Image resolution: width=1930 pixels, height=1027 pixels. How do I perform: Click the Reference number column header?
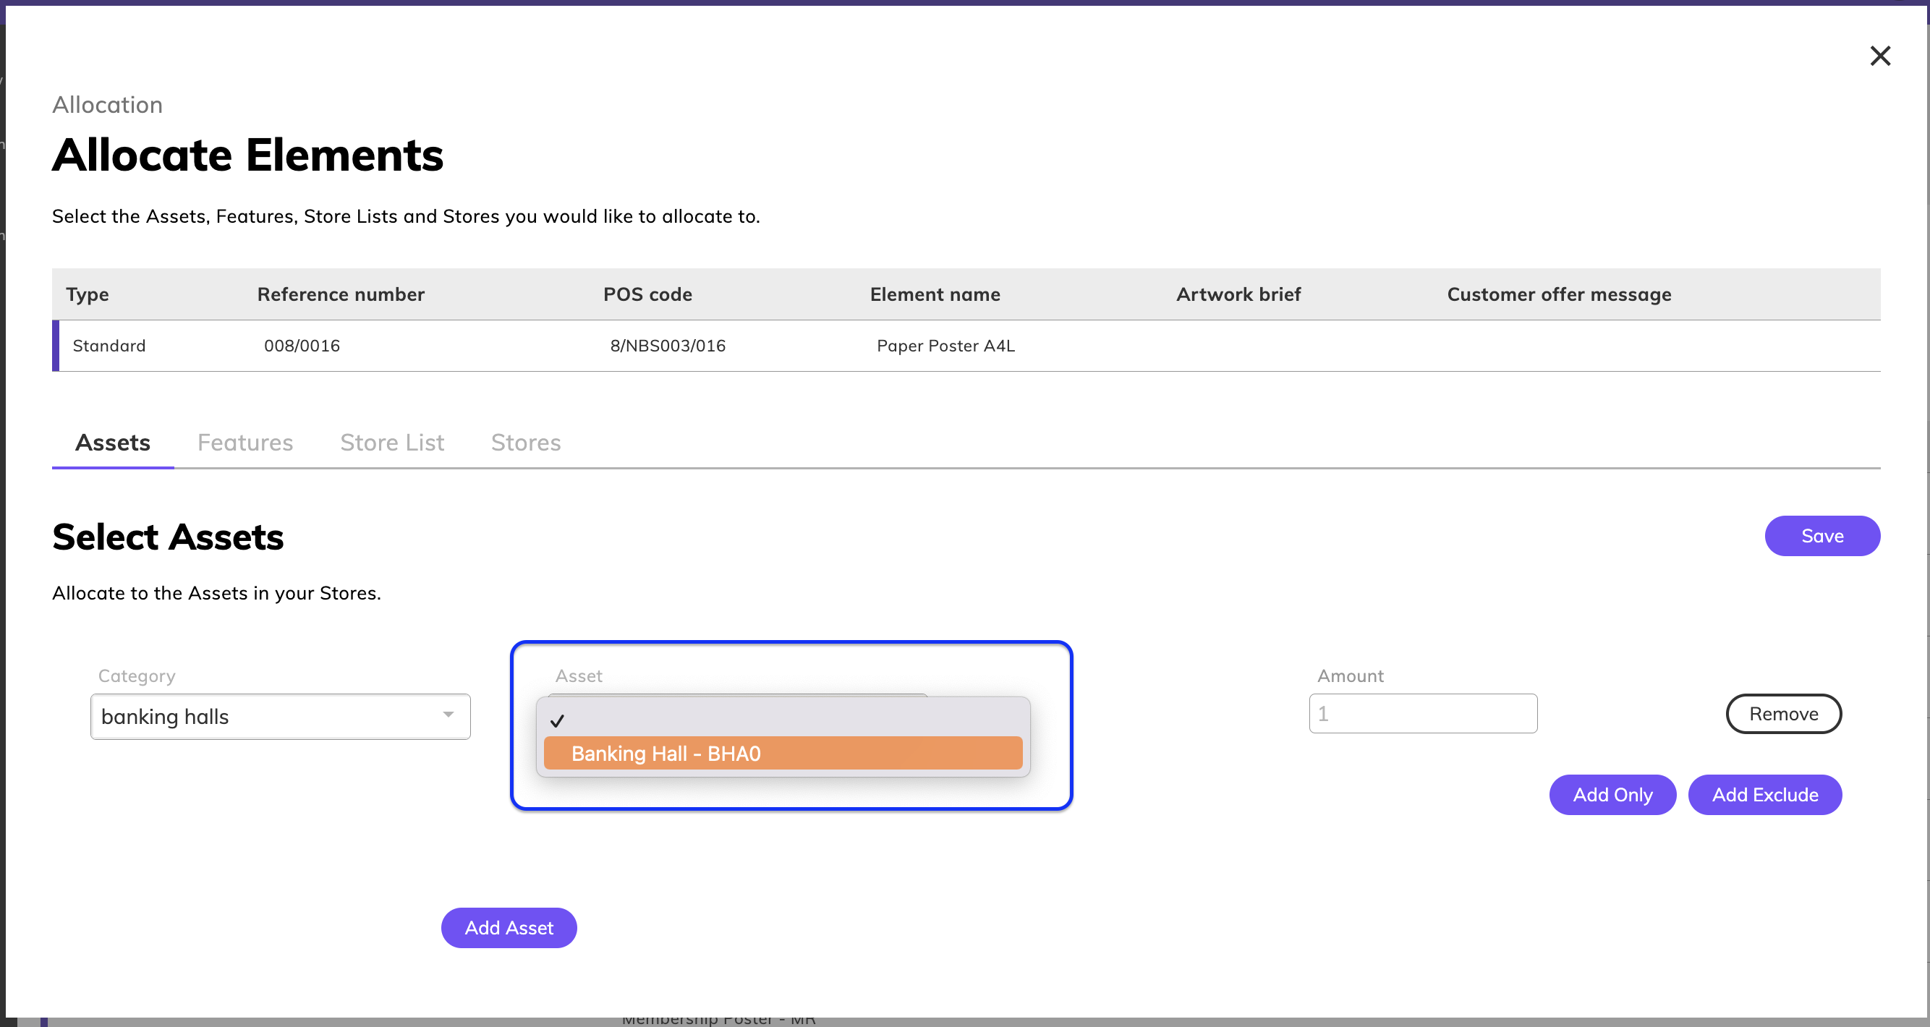coord(341,294)
